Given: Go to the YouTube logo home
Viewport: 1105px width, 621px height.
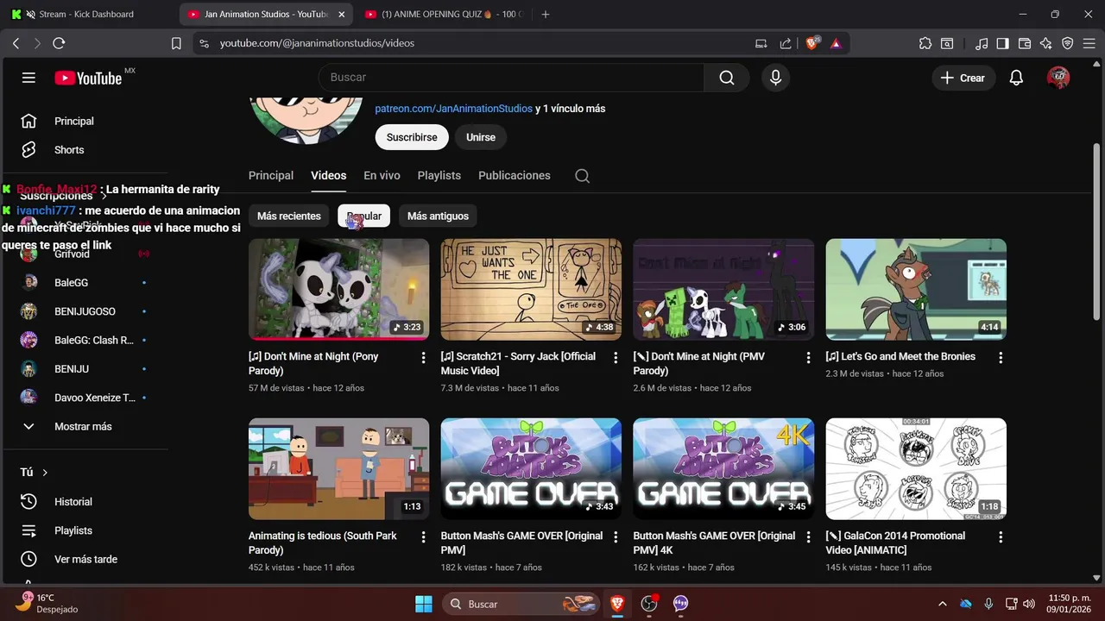Looking at the screenshot, I should (x=89, y=78).
